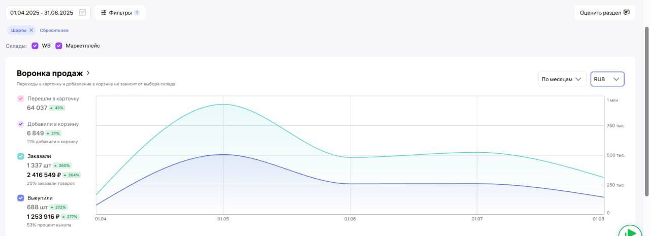Click the date range input field
The width and height of the screenshot is (650, 236).
[42, 13]
